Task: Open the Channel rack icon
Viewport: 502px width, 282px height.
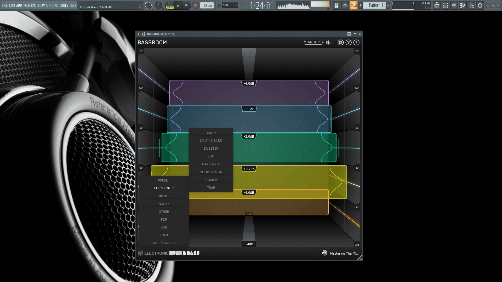Action: click(446, 5)
